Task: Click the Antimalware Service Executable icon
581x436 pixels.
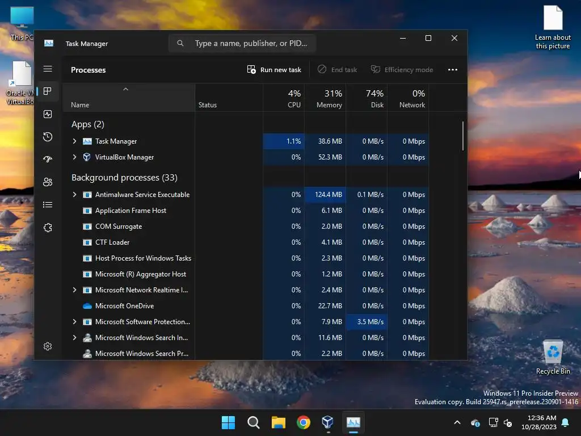Action: coord(87,195)
